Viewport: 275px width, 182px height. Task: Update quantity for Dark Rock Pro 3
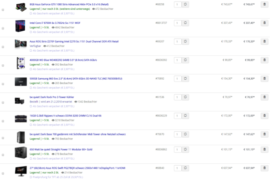point(186,97)
